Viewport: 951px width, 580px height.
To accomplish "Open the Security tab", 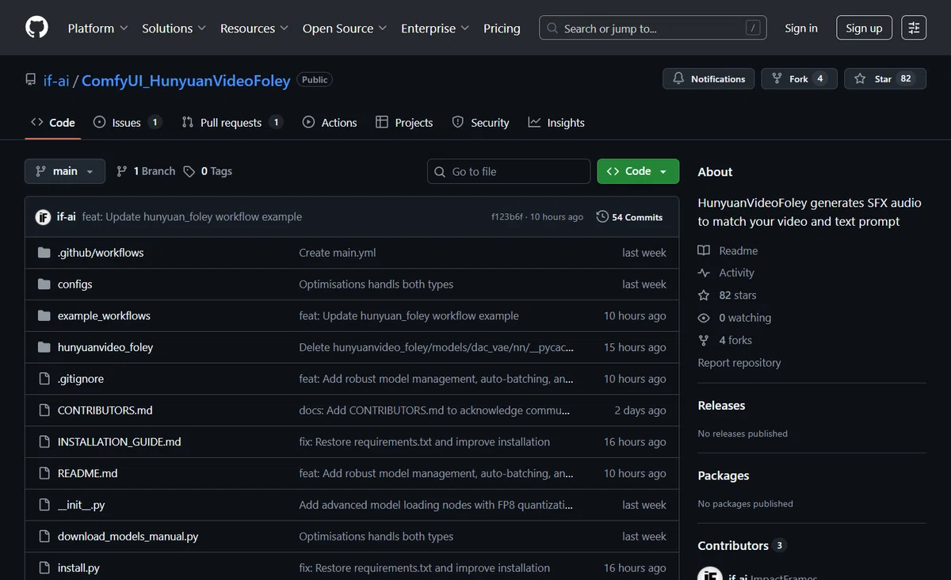I will (x=480, y=123).
